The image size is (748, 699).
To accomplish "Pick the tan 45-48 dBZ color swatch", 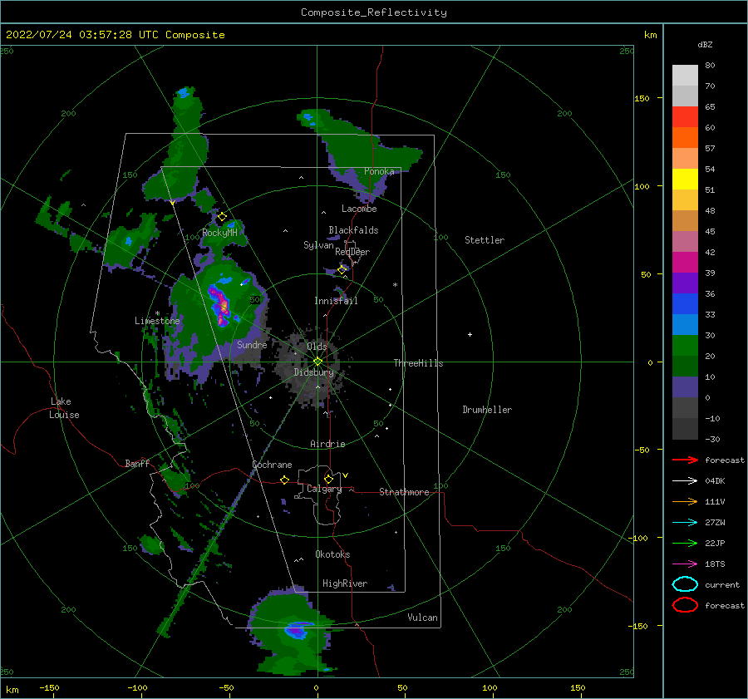I will 685,221.
